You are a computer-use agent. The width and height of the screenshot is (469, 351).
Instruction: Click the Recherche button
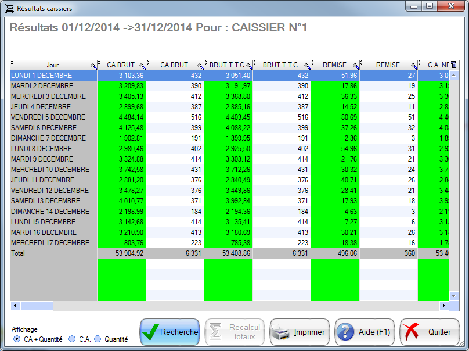(169, 332)
